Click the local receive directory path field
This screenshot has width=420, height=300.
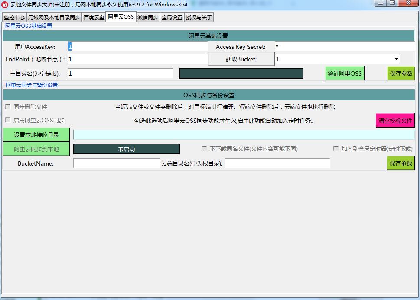[x=244, y=134]
